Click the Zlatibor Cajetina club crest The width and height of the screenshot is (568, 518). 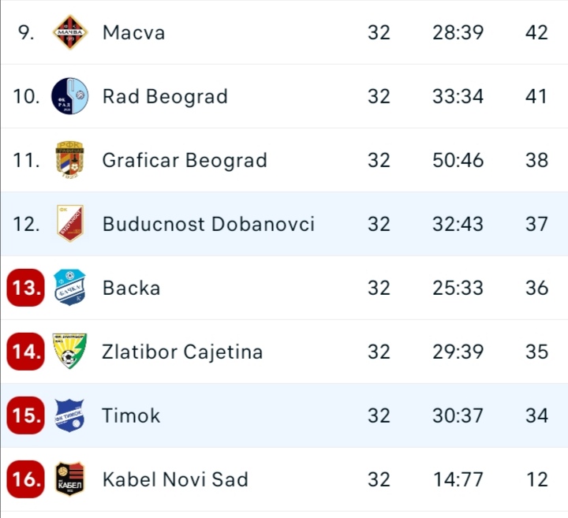coord(69,352)
